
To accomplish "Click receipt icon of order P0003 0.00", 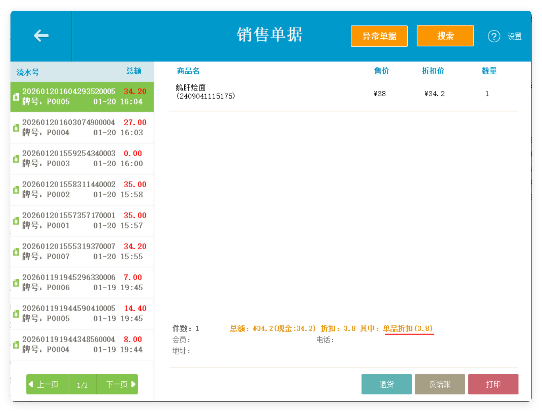I will [16, 159].
